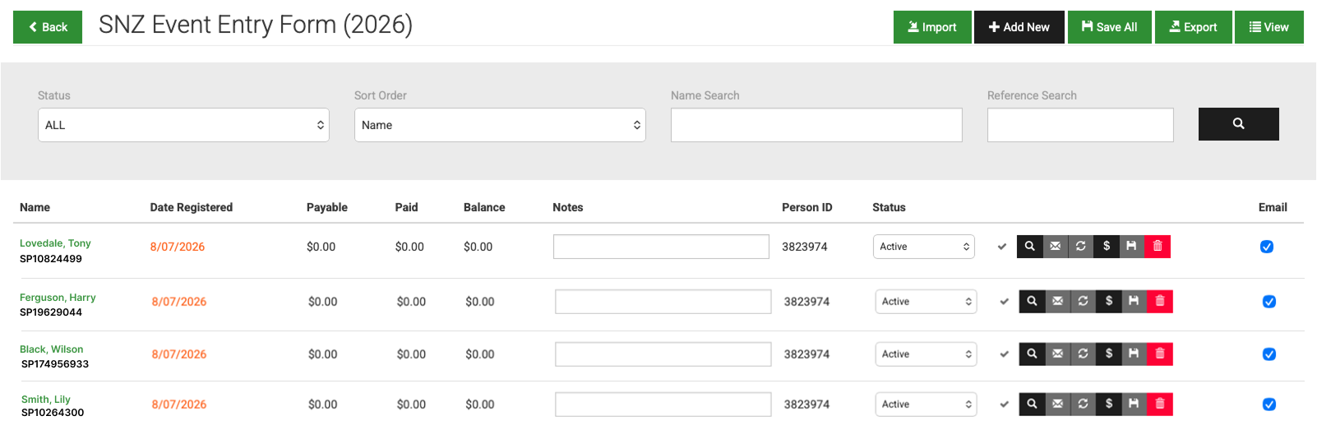The image size is (1317, 439).
Task: Click the save icon for Black, Wilson
Action: tap(1134, 354)
